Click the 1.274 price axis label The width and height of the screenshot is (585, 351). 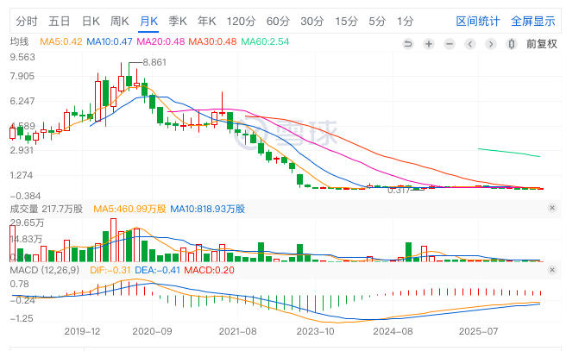pos(22,175)
